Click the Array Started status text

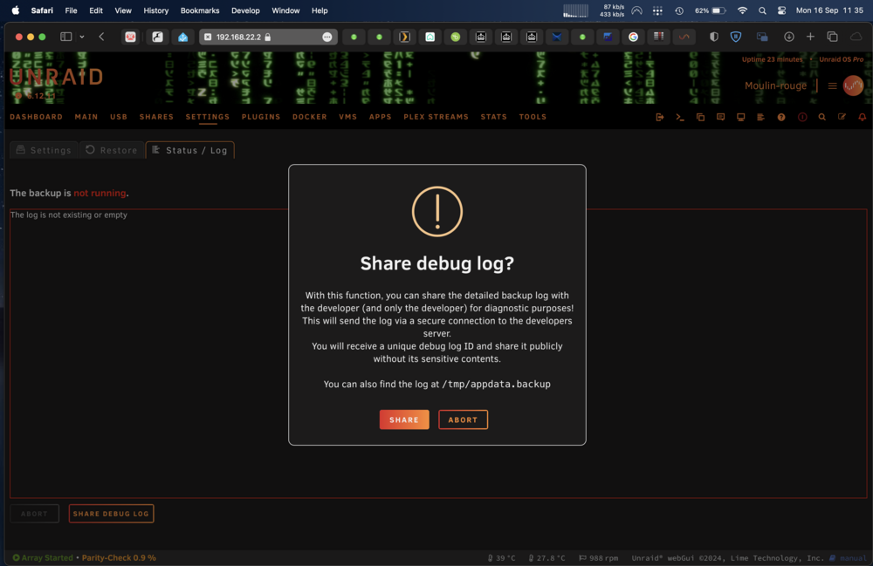[47, 557]
